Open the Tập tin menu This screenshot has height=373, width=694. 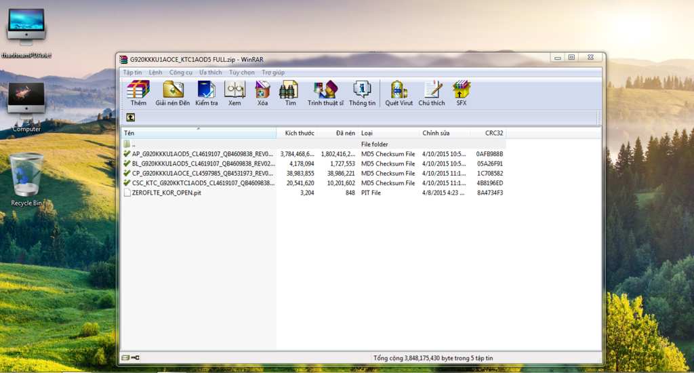(132, 73)
